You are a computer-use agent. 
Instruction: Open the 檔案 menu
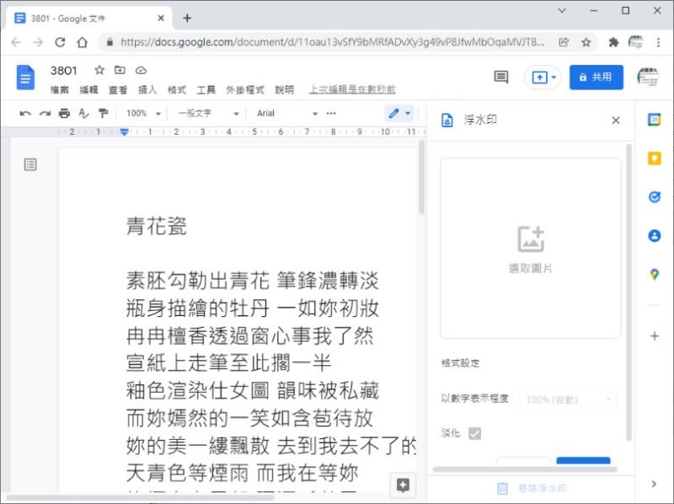point(59,90)
